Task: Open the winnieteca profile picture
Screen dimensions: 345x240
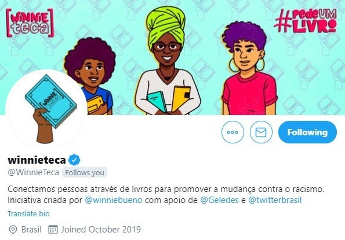Action: [x=46, y=109]
